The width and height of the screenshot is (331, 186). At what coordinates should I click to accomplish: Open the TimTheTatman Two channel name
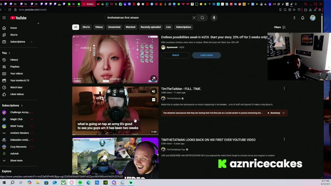[176, 150]
